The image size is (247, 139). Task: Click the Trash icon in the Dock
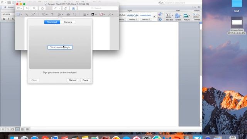pyautogui.click(x=233, y=137)
